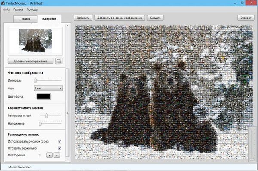Image resolution: width=258 pixels, height=171 pixels.
Task: Maximize the TurboMosaic window
Action: point(242,3)
